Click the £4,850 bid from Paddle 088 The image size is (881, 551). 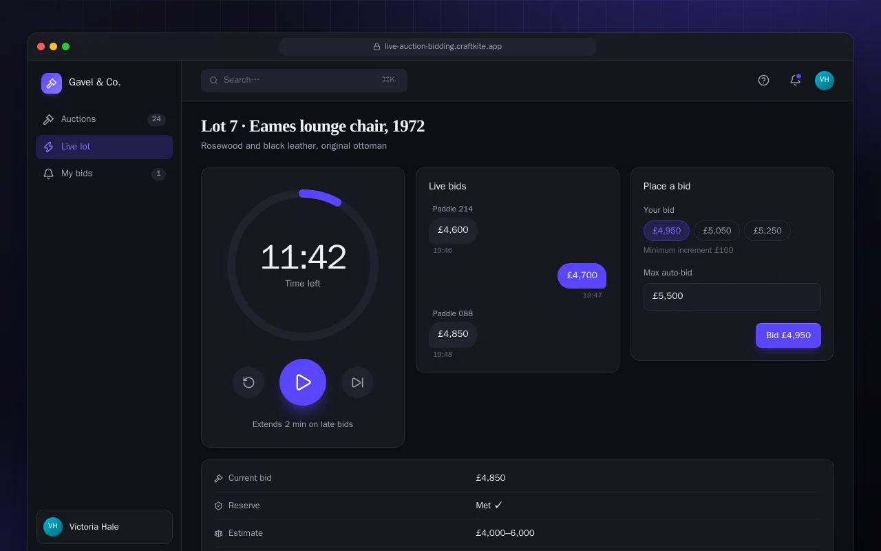(x=453, y=334)
